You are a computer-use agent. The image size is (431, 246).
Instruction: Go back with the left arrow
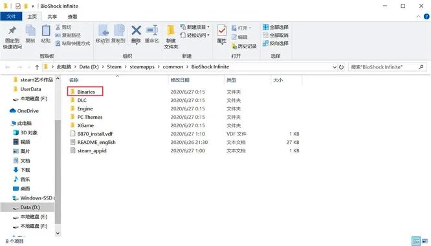(x=8, y=67)
